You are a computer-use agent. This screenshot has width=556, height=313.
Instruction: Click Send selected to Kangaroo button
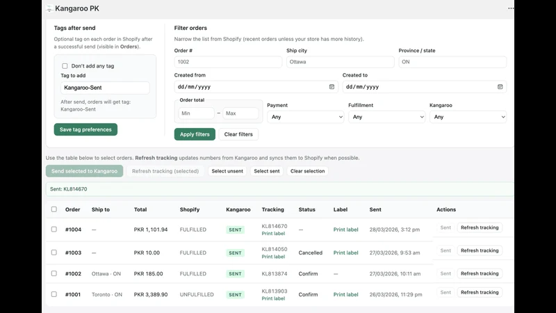[84, 171]
